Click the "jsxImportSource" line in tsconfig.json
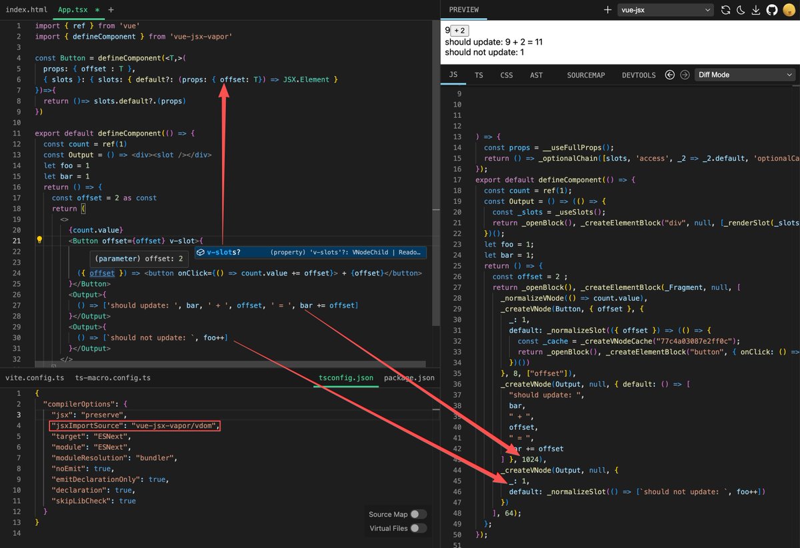800x548 pixels. [x=135, y=425]
